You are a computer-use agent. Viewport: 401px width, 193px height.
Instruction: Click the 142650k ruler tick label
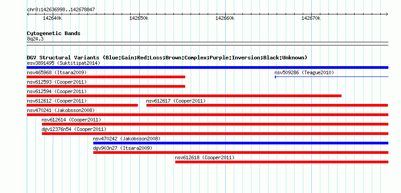[x=139, y=18]
